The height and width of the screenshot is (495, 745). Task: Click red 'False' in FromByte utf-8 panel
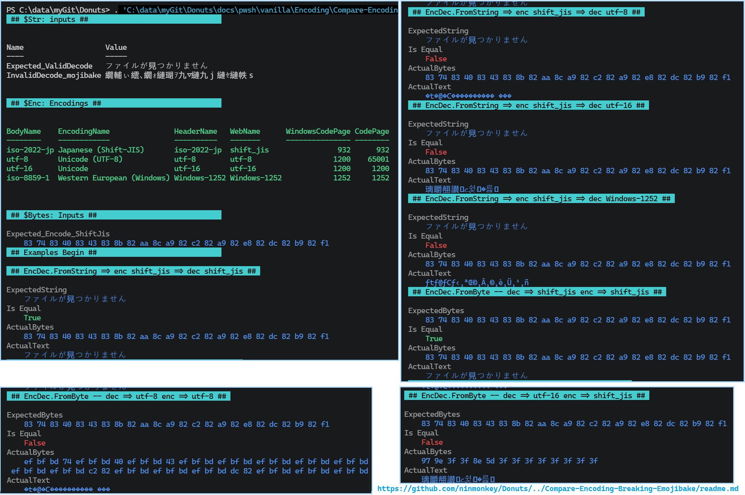click(35, 443)
